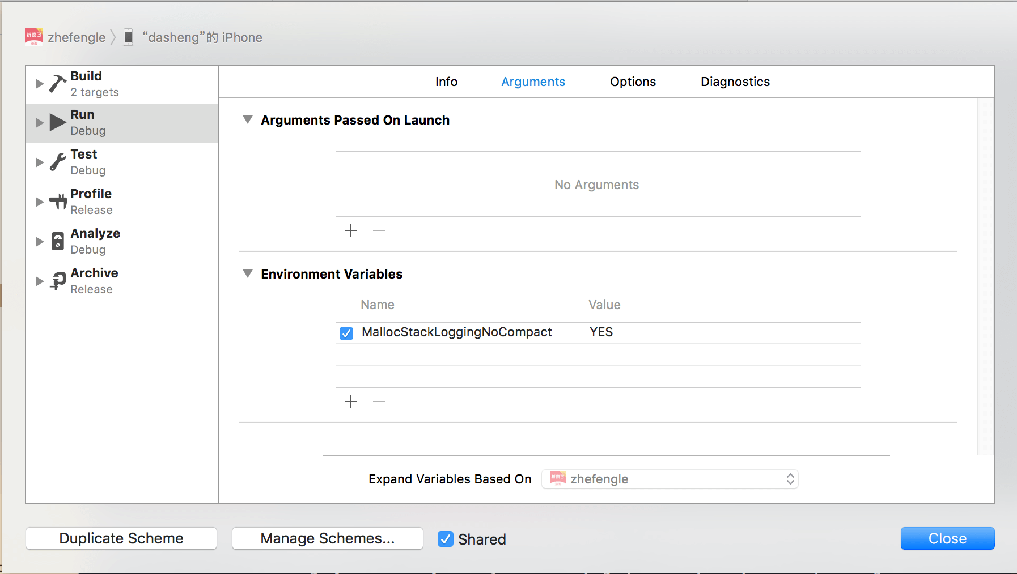Expand the Build action disclosure triangle

39,84
